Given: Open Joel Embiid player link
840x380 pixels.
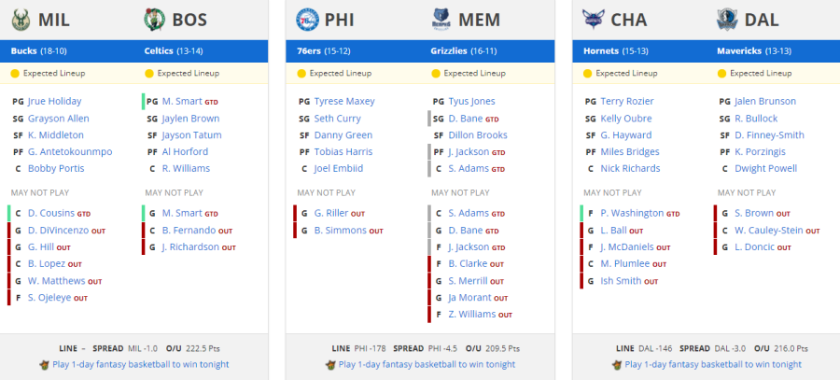Looking at the screenshot, I should [x=339, y=168].
